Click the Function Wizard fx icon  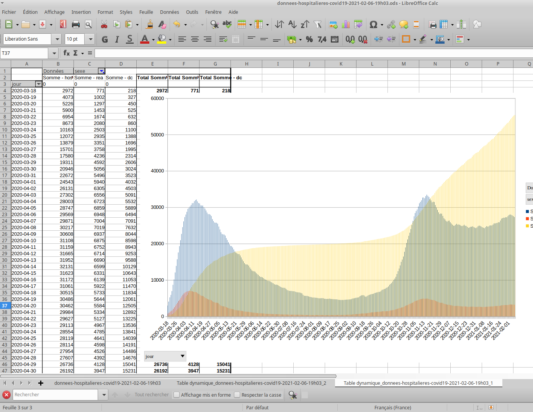[66, 53]
